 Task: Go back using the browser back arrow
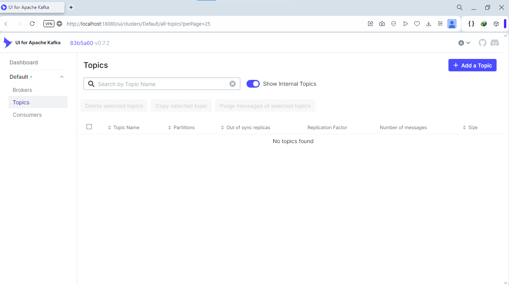pyautogui.click(x=6, y=24)
